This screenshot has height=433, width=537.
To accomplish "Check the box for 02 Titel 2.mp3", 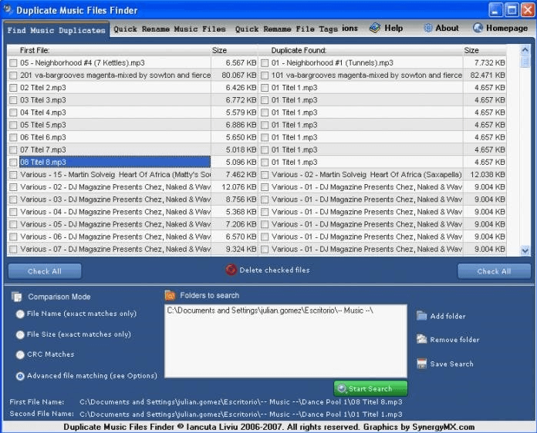I will [13, 88].
